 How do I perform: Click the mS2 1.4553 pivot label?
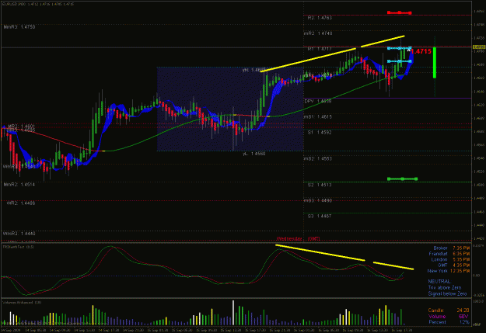point(318,159)
